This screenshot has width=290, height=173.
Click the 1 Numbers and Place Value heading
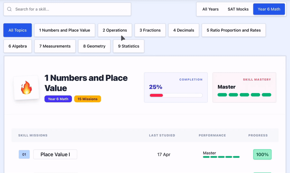[86, 83]
